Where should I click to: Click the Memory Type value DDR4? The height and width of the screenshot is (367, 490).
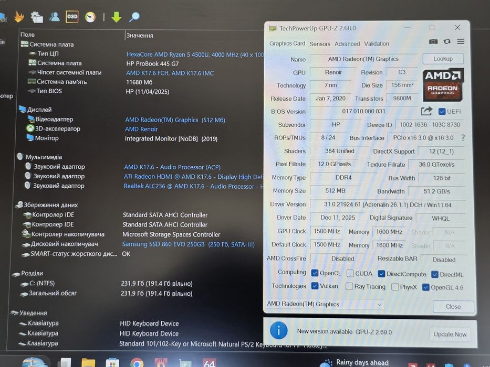coord(343,178)
